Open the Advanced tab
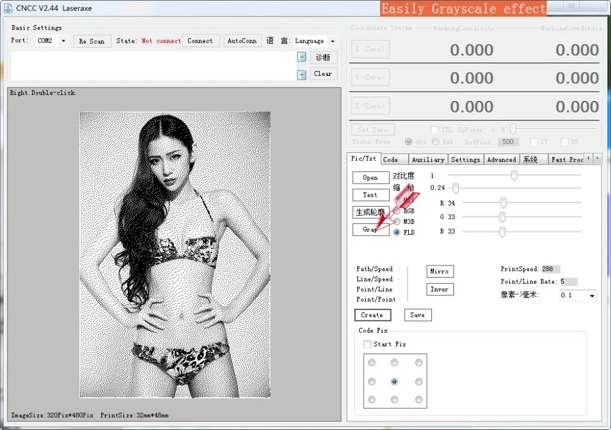 (502, 160)
